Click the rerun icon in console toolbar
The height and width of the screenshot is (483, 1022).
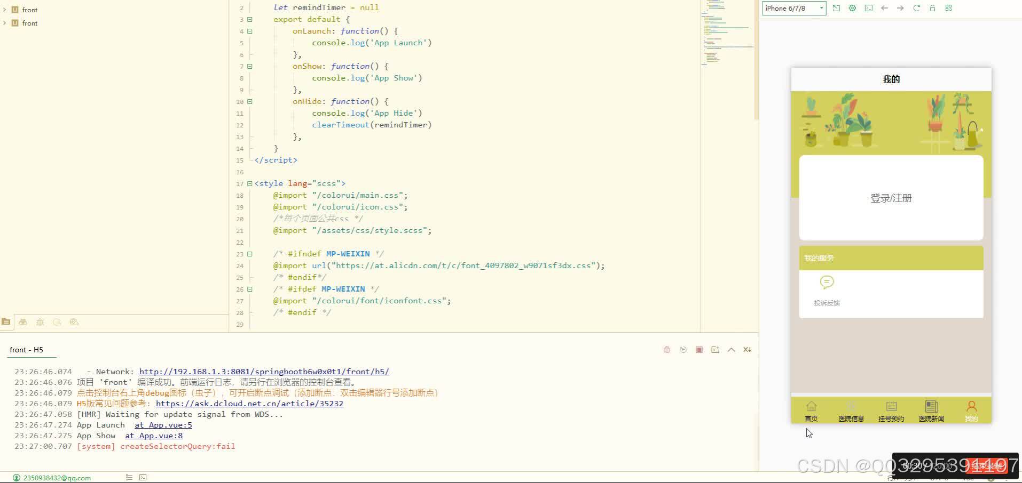coord(683,350)
